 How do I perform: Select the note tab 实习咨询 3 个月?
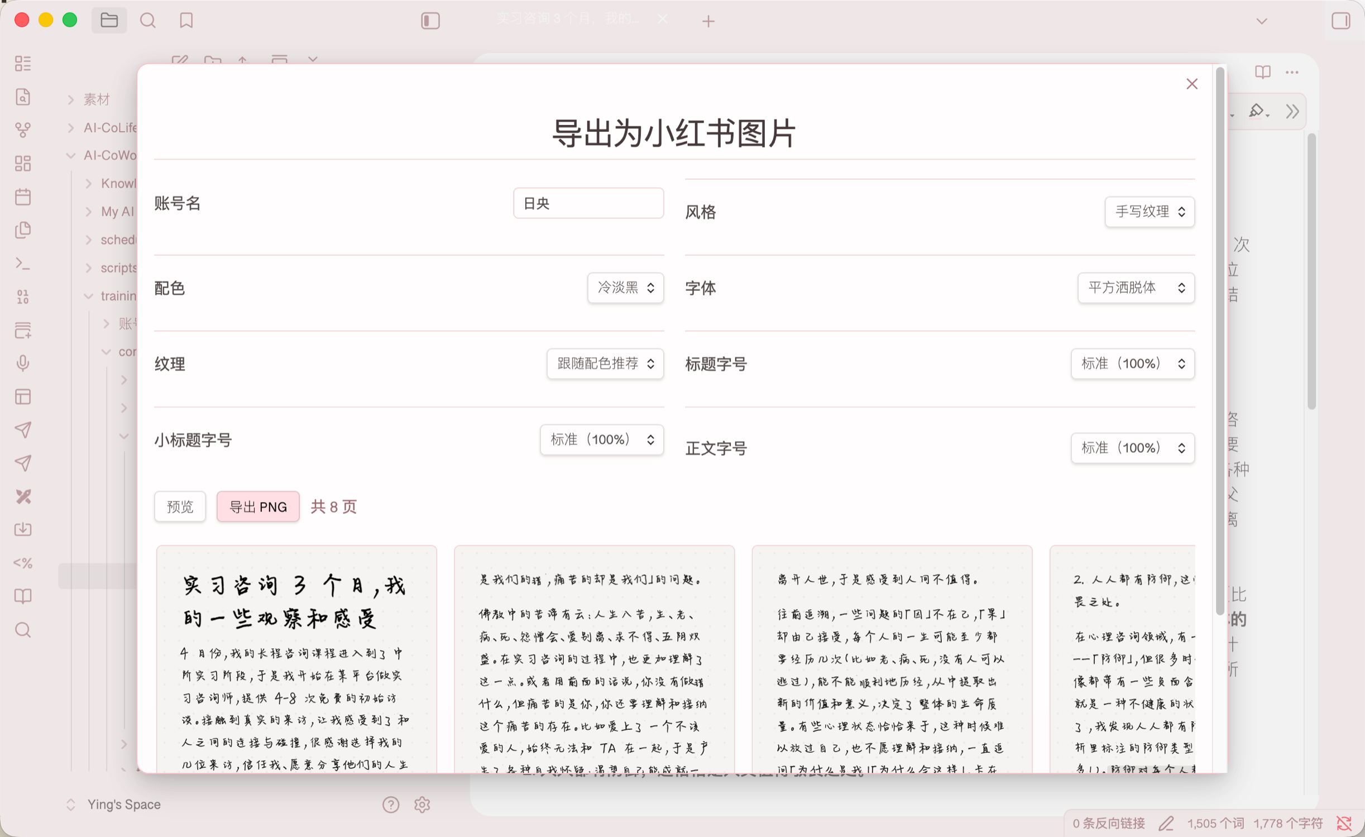[x=568, y=19]
